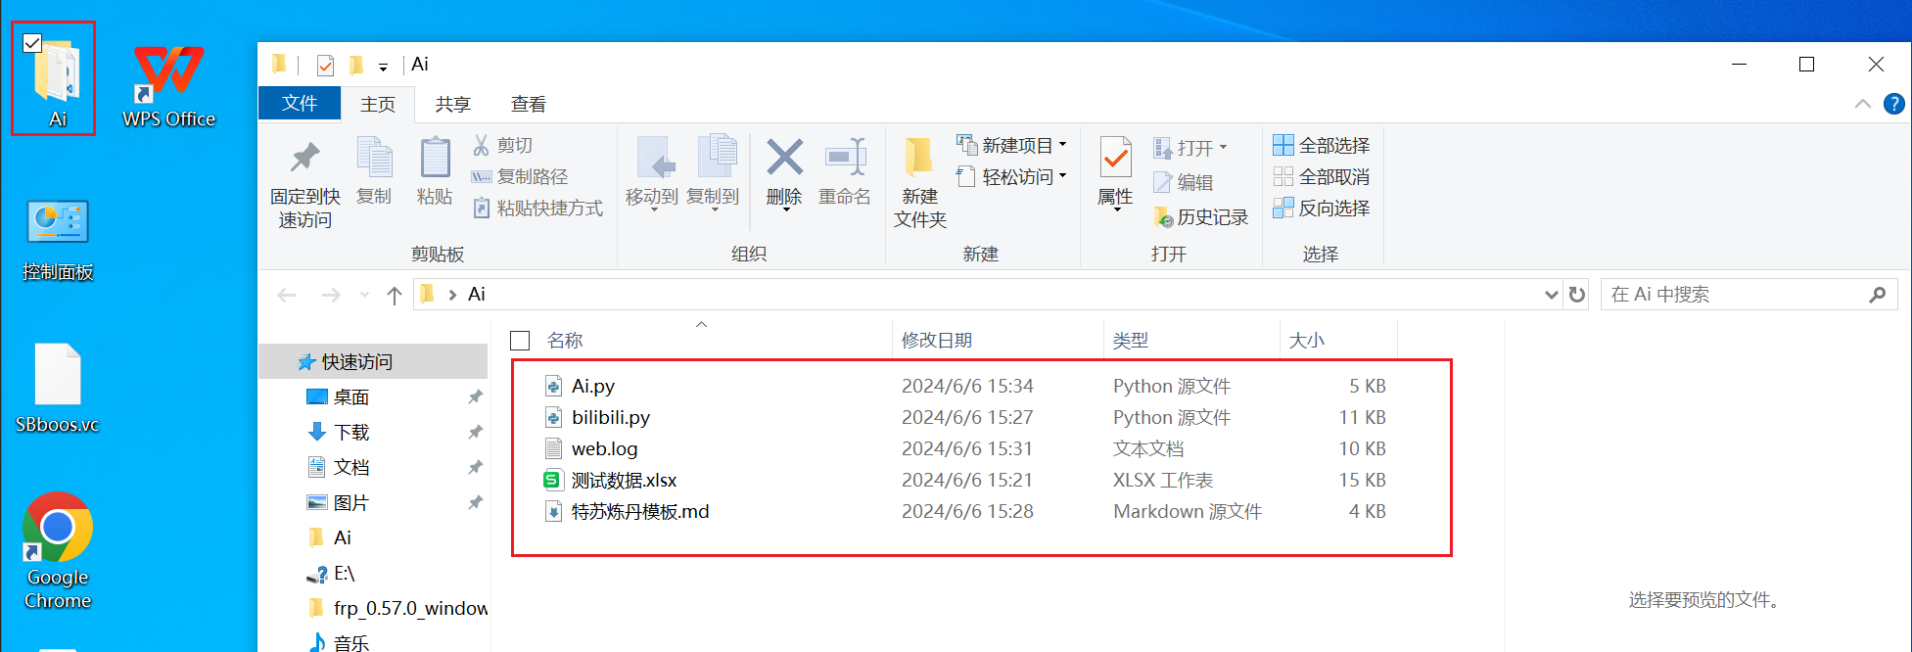Uncheck the Ai desktop folder checkbox
This screenshot has width=1912, height=652.
coord(32,43)
